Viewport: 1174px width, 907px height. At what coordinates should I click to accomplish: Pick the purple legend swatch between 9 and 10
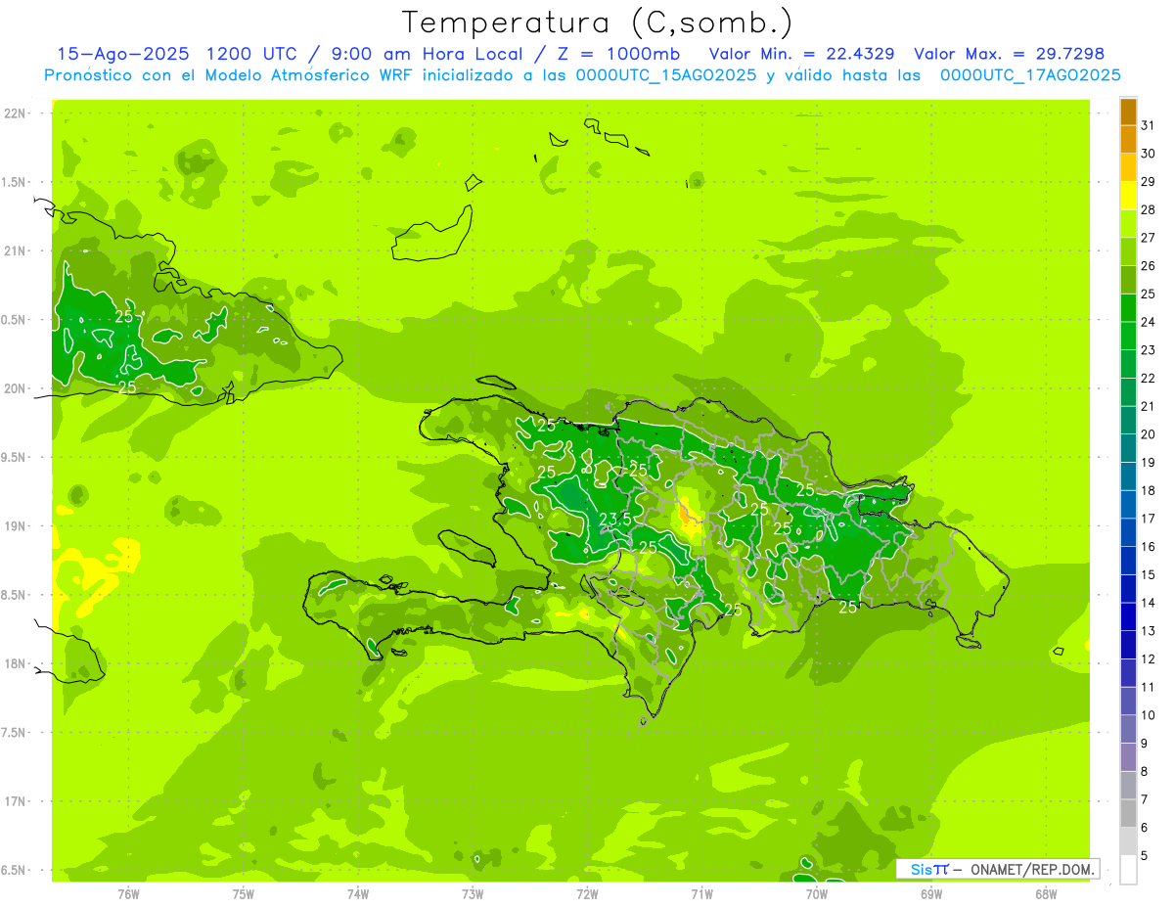coord(1128,729)
